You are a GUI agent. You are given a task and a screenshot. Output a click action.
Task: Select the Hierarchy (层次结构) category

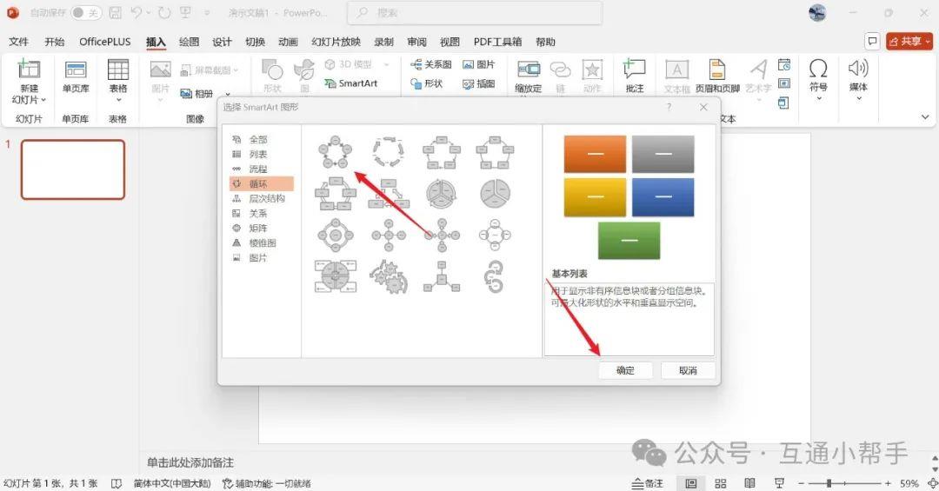pos(266,198)
